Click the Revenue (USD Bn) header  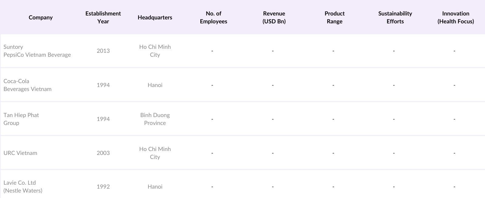(274, 17)
